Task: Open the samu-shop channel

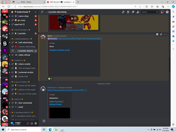Action: (x=24, y=16)
